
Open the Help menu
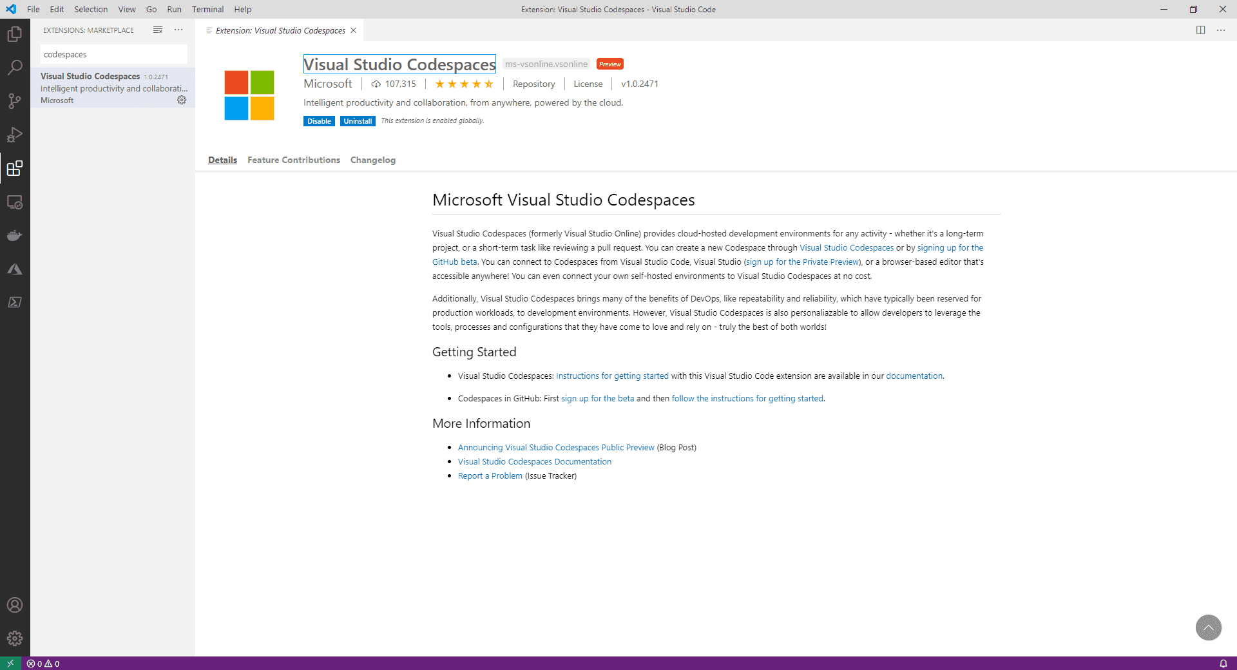[243, 9]
